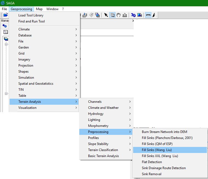Click the chevron arrow at panel right edge
The width and height of the screenshot is (208, 179).
click(x=133, y=21)
